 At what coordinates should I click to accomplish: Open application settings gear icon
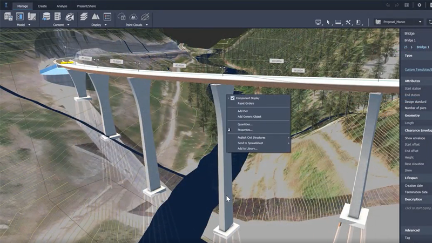[420, 5]
